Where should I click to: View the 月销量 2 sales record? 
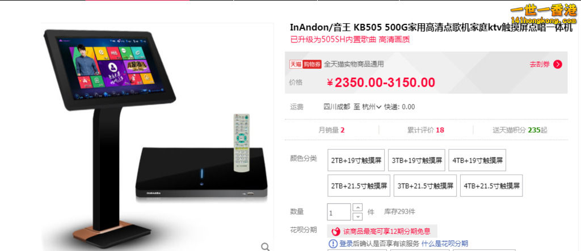[331, 130]
